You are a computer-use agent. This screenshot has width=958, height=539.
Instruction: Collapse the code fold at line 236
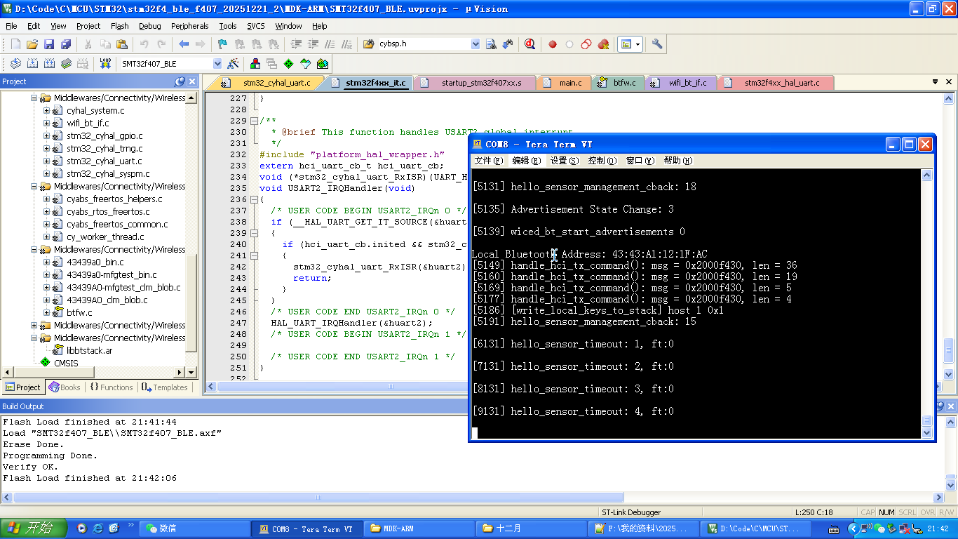253,199
